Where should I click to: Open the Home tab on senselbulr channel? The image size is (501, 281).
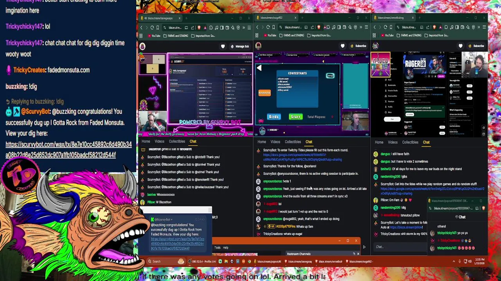click(379, 142)
